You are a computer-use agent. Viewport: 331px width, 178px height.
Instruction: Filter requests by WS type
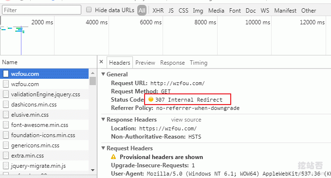click(265, 11)
